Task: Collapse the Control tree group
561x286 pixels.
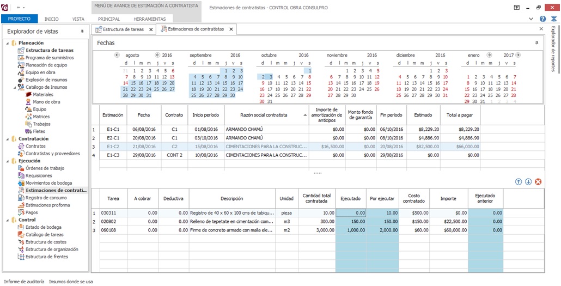Action: click(8, 220)
